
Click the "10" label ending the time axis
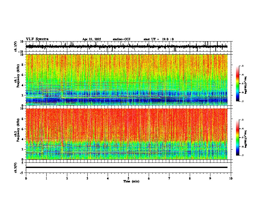(231, 178)
